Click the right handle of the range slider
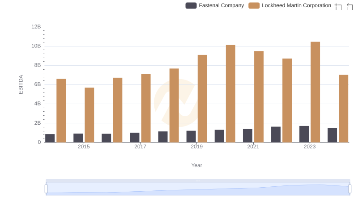Screen dimensions: 358x206 pyautogui.click(x=350, y=189)
